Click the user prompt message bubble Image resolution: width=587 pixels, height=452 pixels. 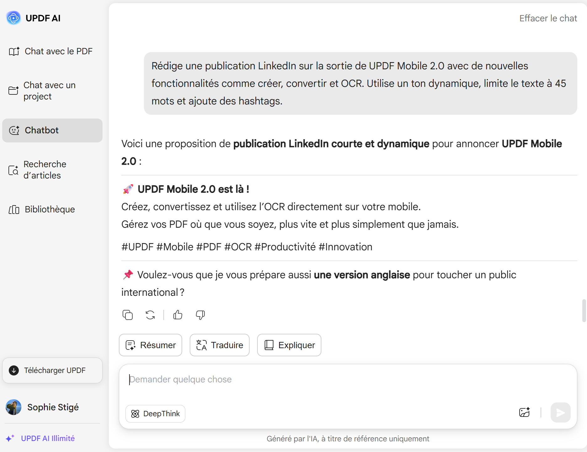360,83
